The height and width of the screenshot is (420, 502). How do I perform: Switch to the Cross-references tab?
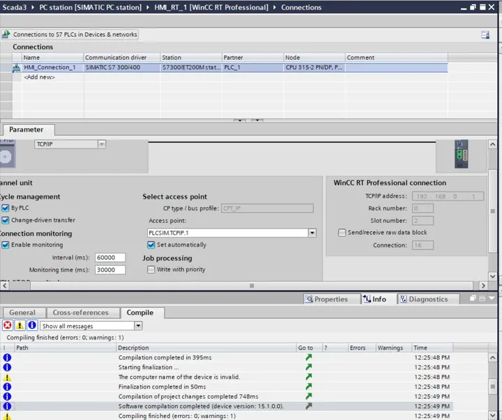tap(80, 313)
